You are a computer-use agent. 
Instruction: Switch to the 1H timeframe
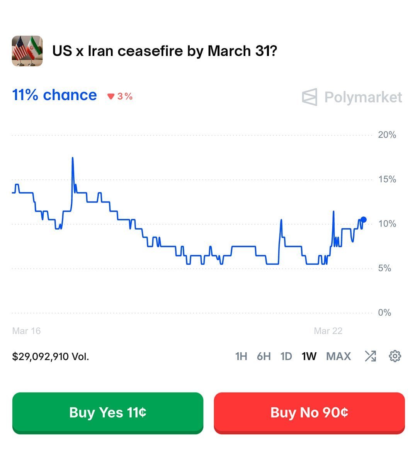click(241, 356)
